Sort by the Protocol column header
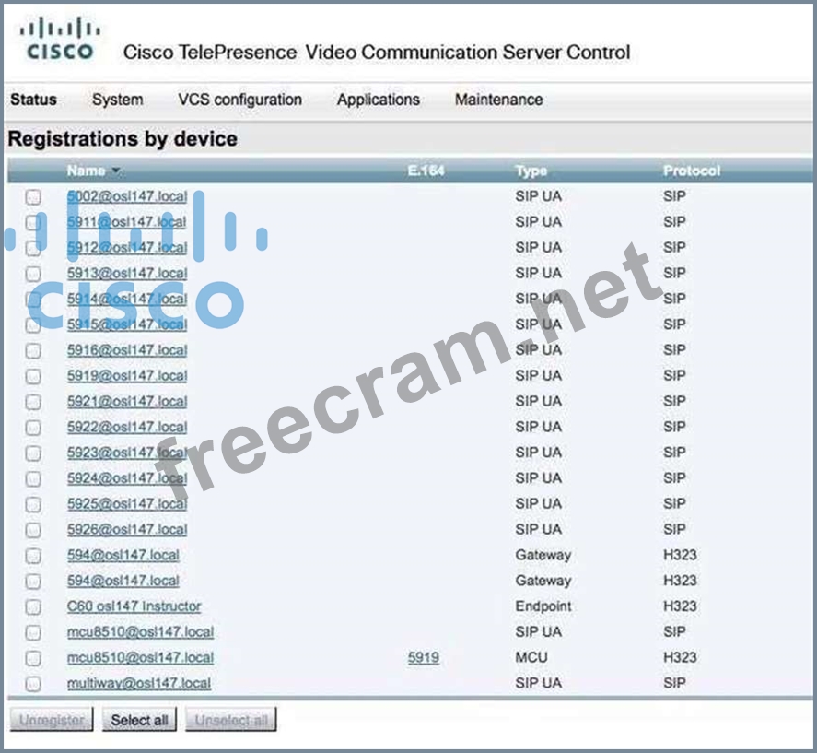Viewport: 817px width, 753px height. pyautogui.click(x=691, y=171)
